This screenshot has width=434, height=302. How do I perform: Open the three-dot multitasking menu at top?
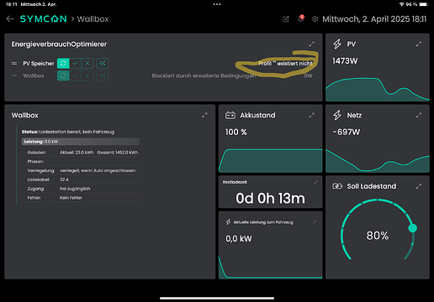click(x=217, y=4)
